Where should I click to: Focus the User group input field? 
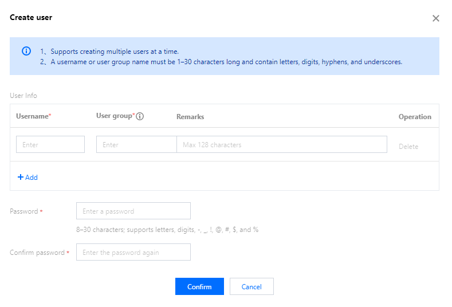[x=136, y=144]
